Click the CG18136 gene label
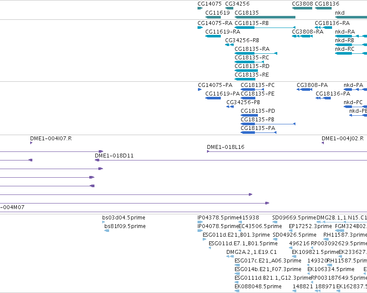This screenshot has height=293, width=367. [x=327, y=4]
